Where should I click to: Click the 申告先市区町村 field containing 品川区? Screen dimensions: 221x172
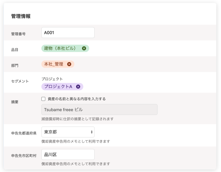coord(68,154)
